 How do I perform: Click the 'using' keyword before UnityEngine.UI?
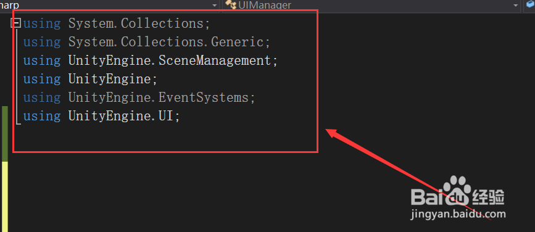click(41, 117)
